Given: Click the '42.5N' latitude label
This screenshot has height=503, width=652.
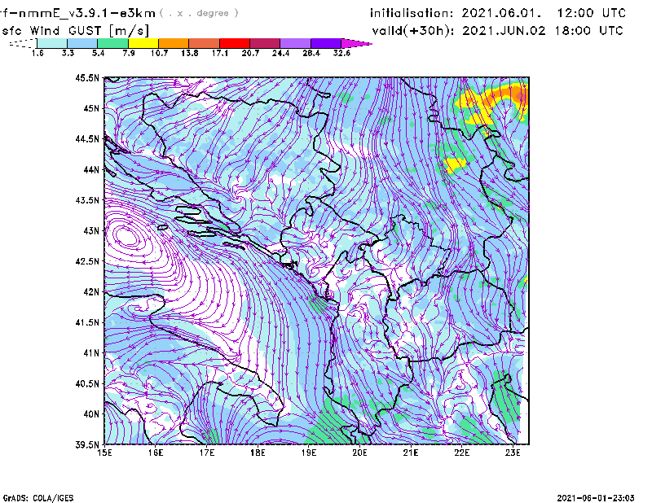Looking at the screenshot, I should [x=87, y=261].
